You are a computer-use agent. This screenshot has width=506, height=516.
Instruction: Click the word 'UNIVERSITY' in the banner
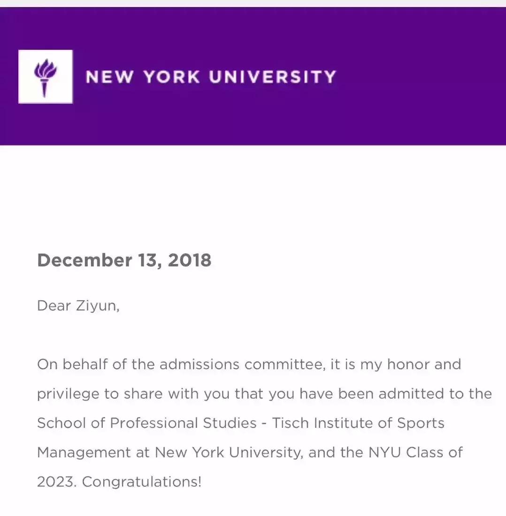click(x=272, y=77)
